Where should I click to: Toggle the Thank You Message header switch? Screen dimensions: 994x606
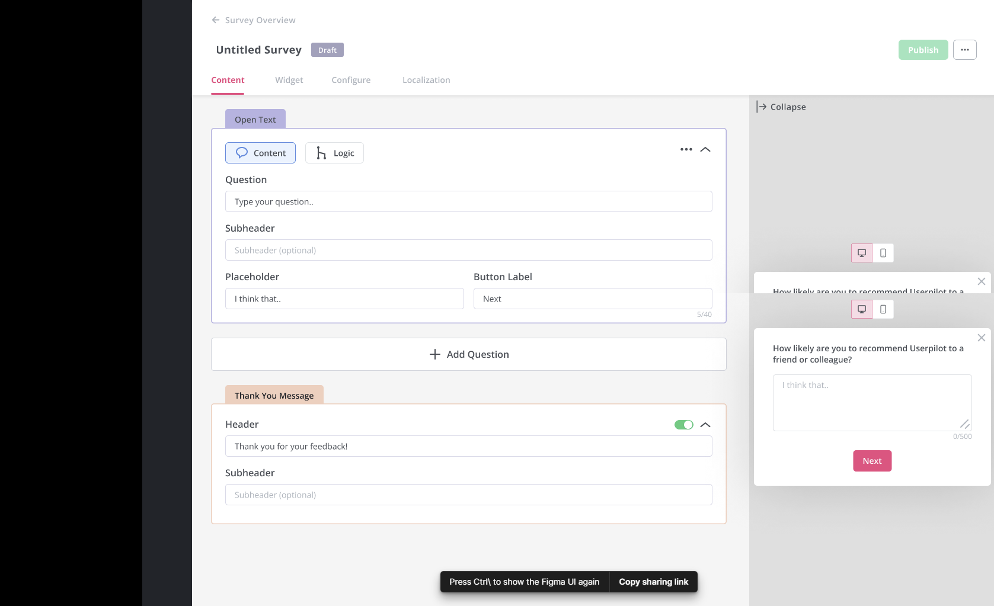(x=683, y=425)
